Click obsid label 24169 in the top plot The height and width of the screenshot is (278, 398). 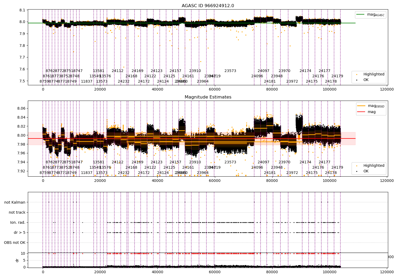click(137, 71)
